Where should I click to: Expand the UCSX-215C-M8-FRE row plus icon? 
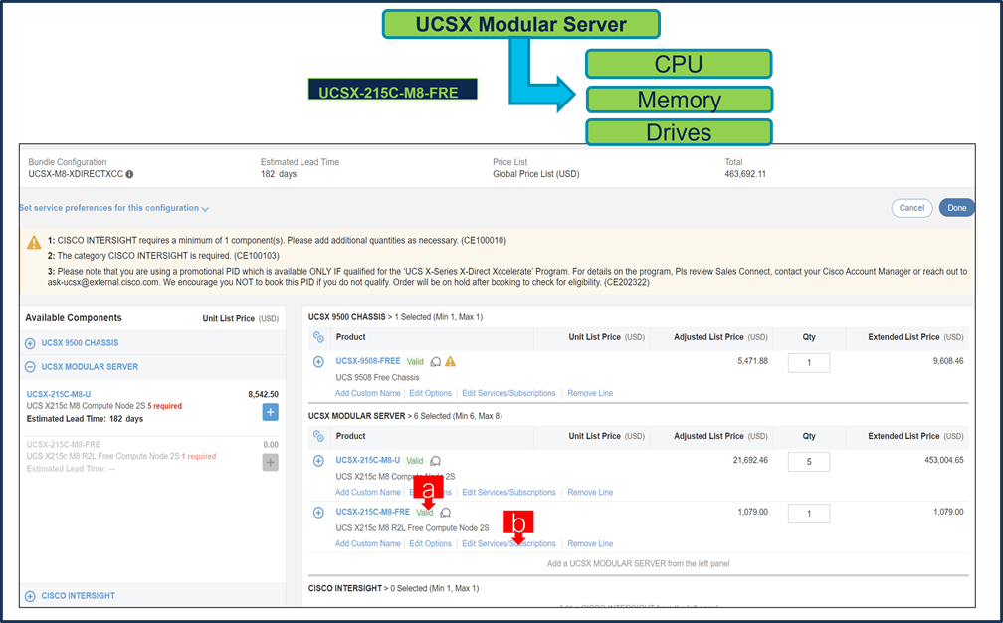pyautogui.click(x=318, y=513)
